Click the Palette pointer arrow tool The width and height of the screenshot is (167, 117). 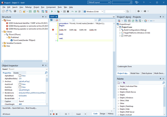pos(124,83)
